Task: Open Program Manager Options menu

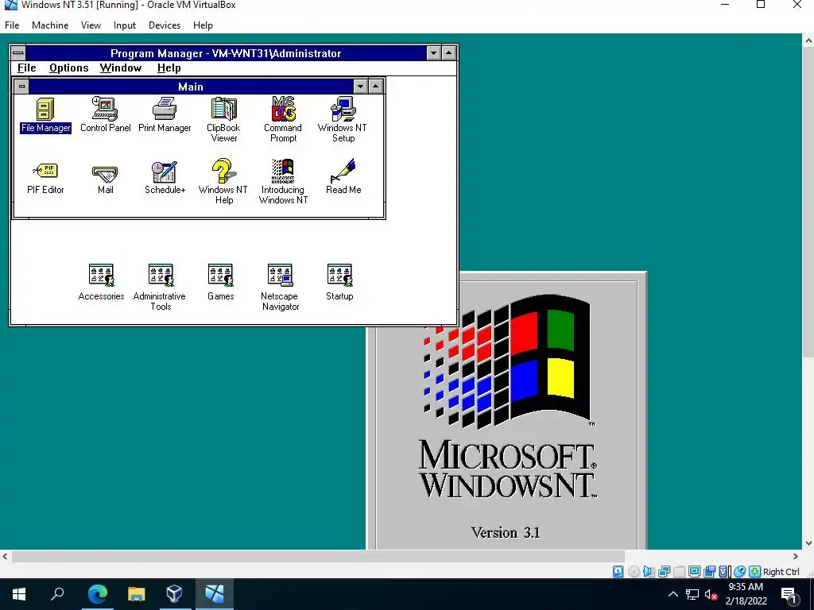Action: coord(69,68)
